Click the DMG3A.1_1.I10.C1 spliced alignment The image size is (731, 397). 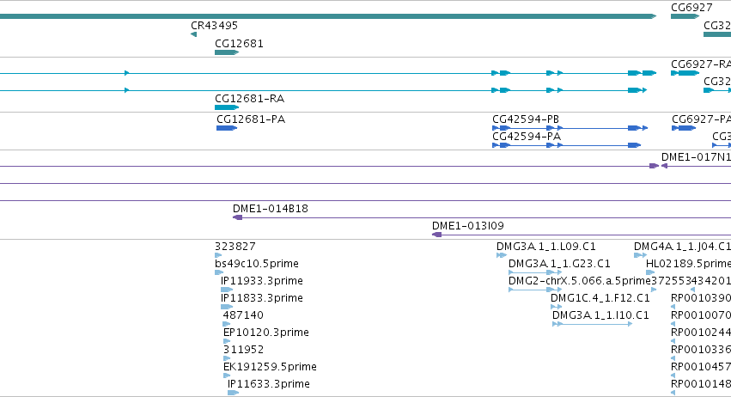point(592,324)
